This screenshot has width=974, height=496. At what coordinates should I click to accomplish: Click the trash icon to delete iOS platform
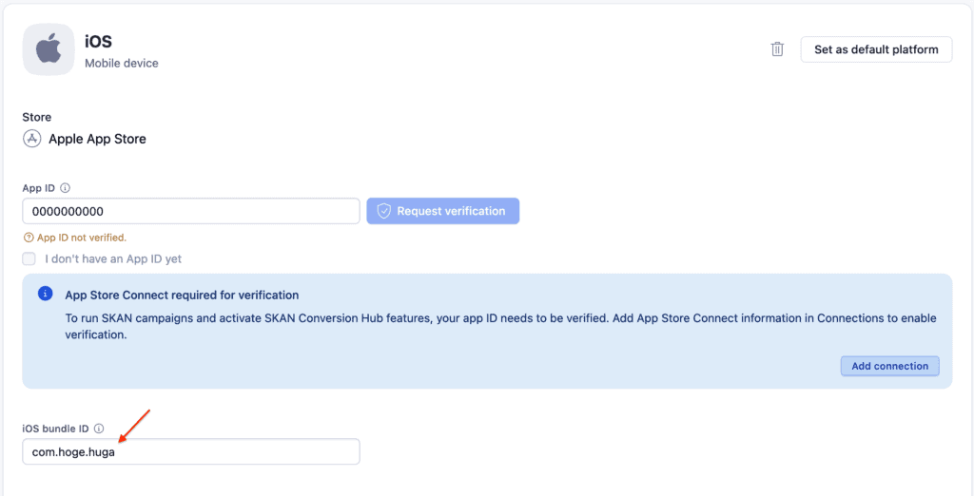point(777,49)
